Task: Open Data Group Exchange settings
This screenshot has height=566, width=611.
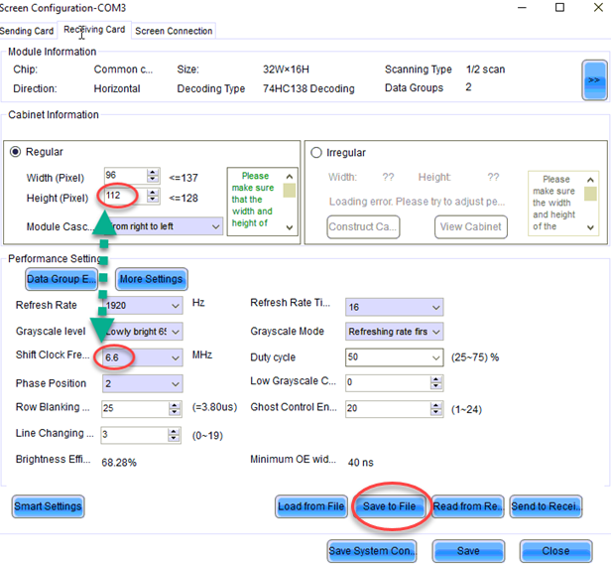Action: (61, 279)
